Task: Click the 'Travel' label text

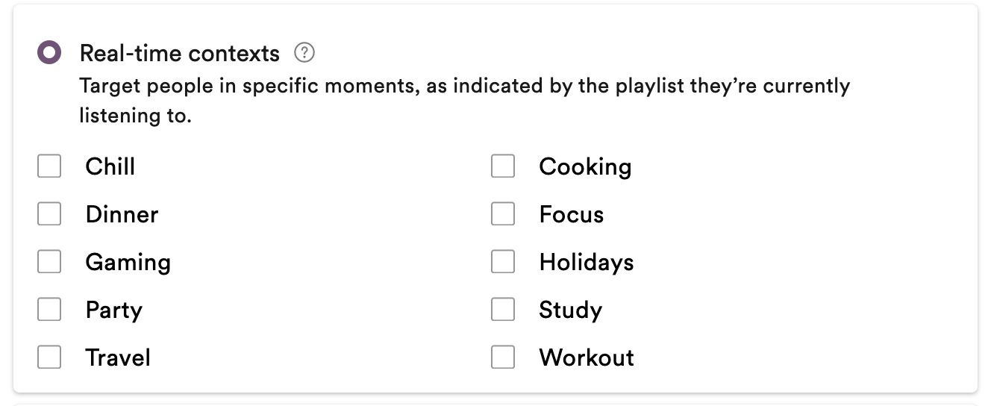Action: [x=118, y=357]
